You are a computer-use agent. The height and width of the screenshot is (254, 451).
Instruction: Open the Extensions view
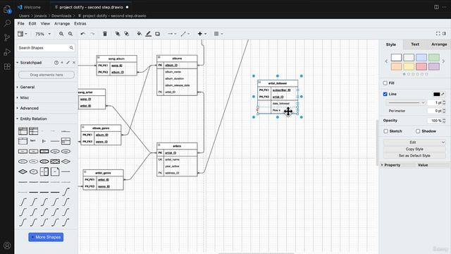tap(7, 66)
